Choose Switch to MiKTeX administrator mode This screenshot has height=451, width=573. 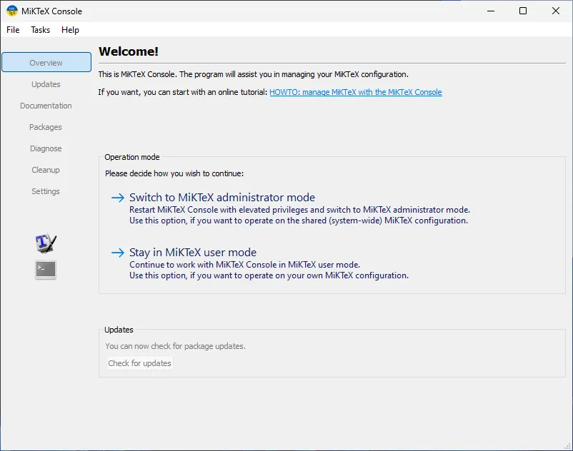click(222, 198)
